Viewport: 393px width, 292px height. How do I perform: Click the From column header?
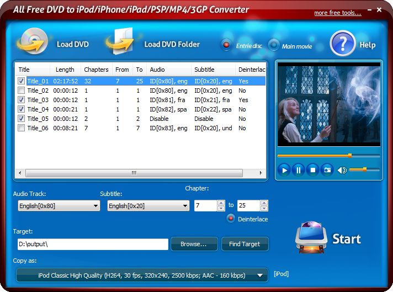point(122,70)
